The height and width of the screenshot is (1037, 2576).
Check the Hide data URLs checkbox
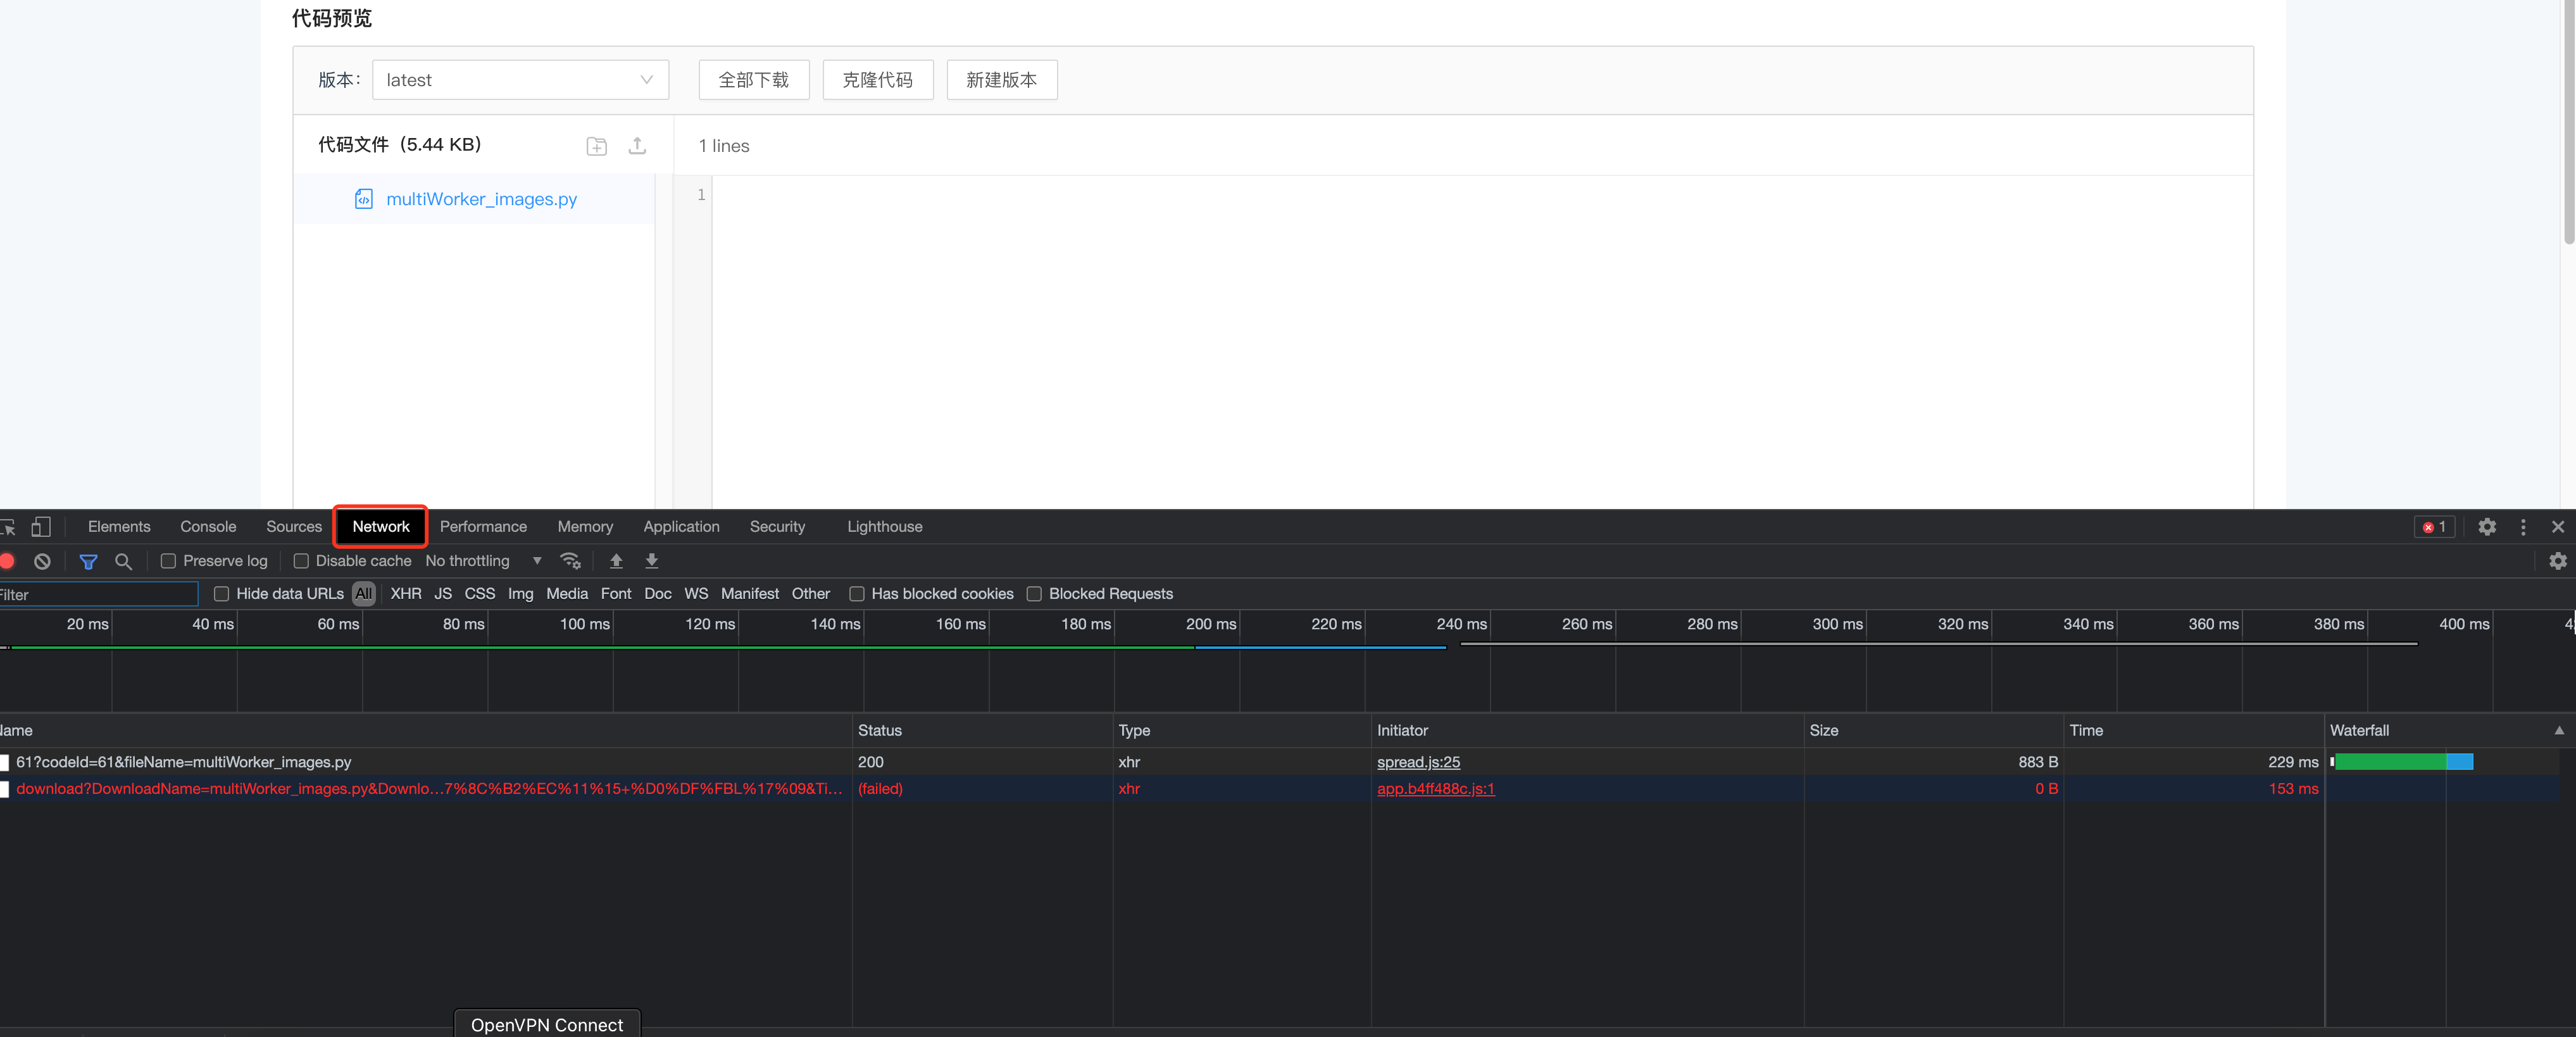(x=222, y=594)
